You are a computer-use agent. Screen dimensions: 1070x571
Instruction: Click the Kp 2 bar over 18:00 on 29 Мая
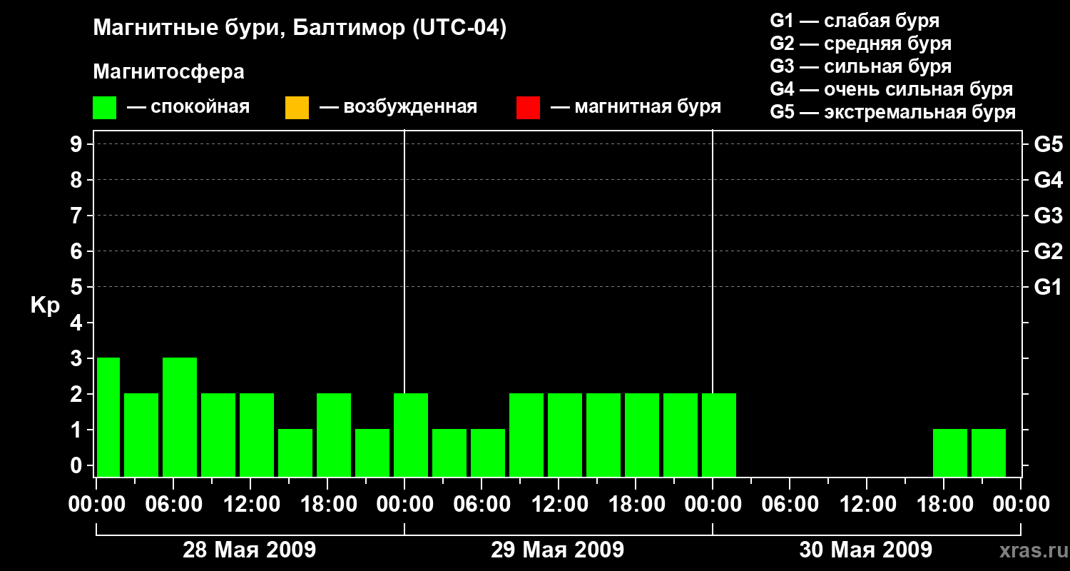(x=642, y=435)
